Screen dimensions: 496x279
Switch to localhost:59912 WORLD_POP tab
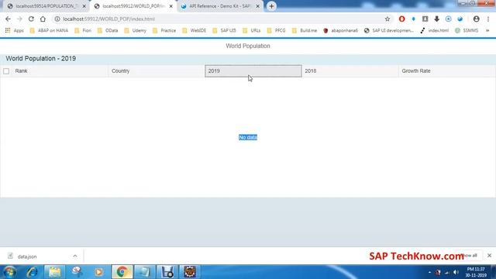point(133,6)
